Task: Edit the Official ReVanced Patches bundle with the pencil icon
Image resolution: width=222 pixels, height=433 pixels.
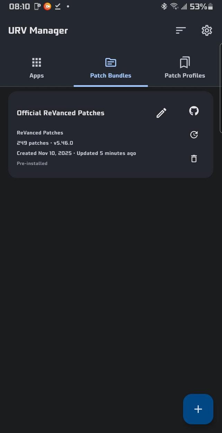Action: point(161,113)
